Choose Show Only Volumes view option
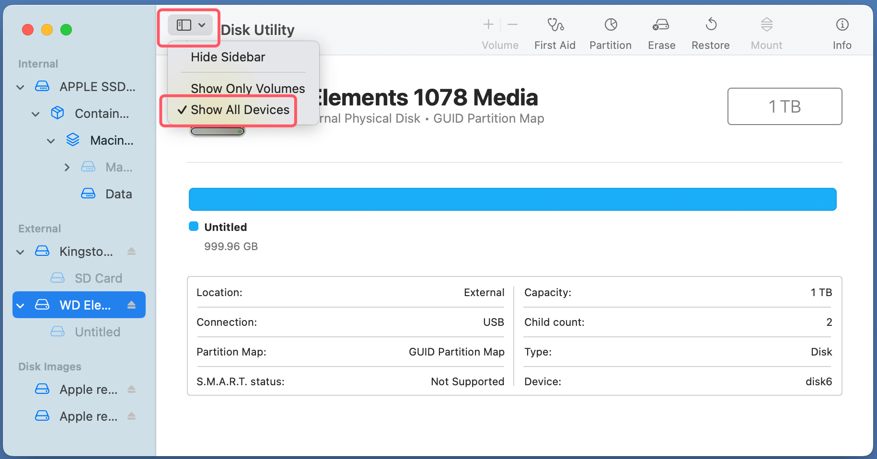 point(247,89)
